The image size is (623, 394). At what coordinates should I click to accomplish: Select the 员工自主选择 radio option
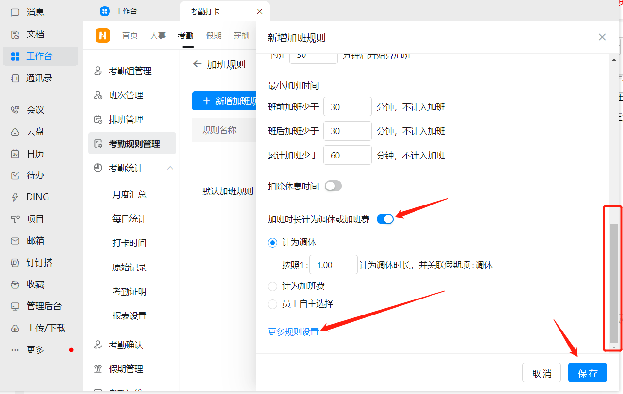(x=272, y=304)
